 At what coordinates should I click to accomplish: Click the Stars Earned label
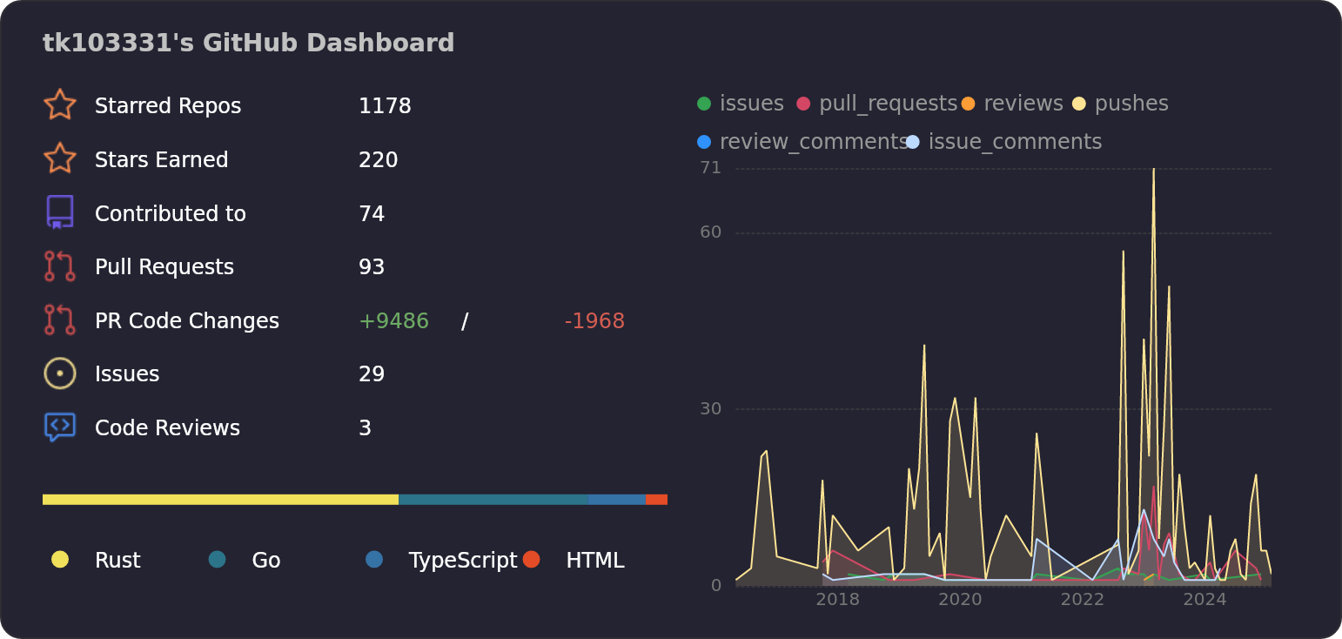click(x=162, y=160)
